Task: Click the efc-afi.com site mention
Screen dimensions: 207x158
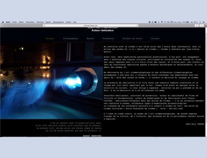Action: tap(176, 109)
